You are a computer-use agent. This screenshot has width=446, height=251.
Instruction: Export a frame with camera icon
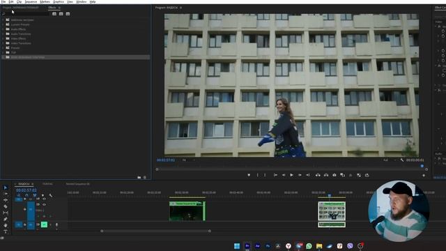[x=334, y=175]
